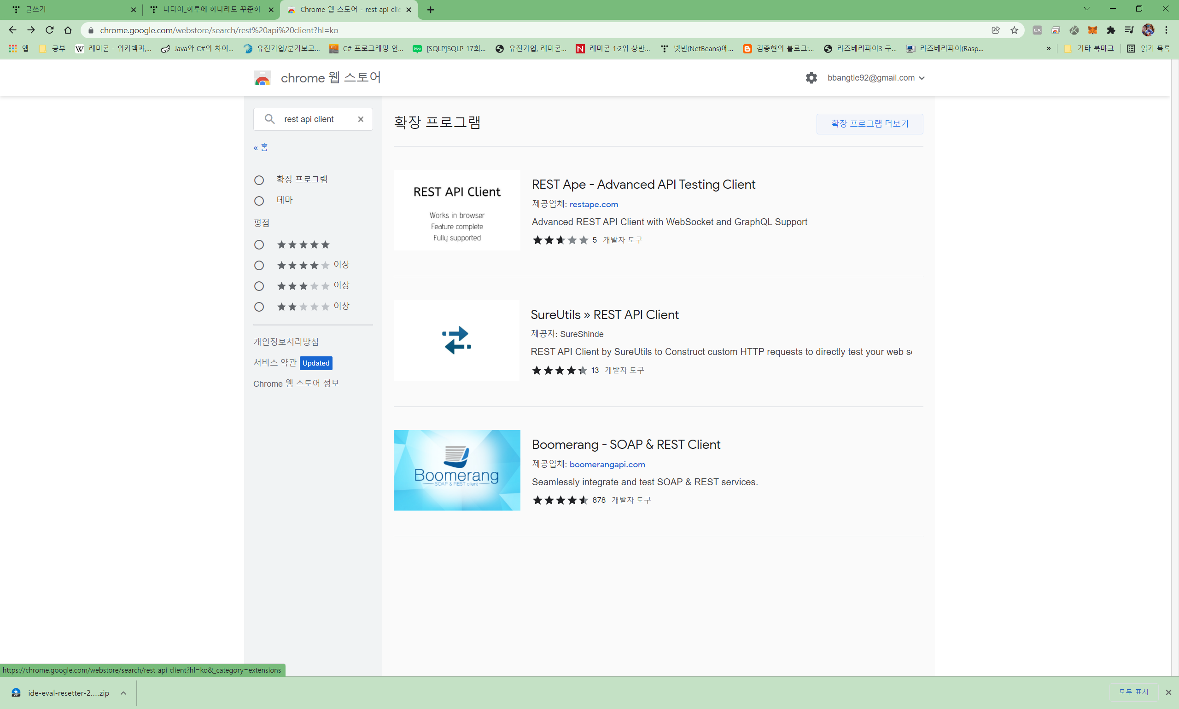This screenshot has width=1179, height=709.
Task: Open the tab search dropdown arrow
Action: 1086,9
